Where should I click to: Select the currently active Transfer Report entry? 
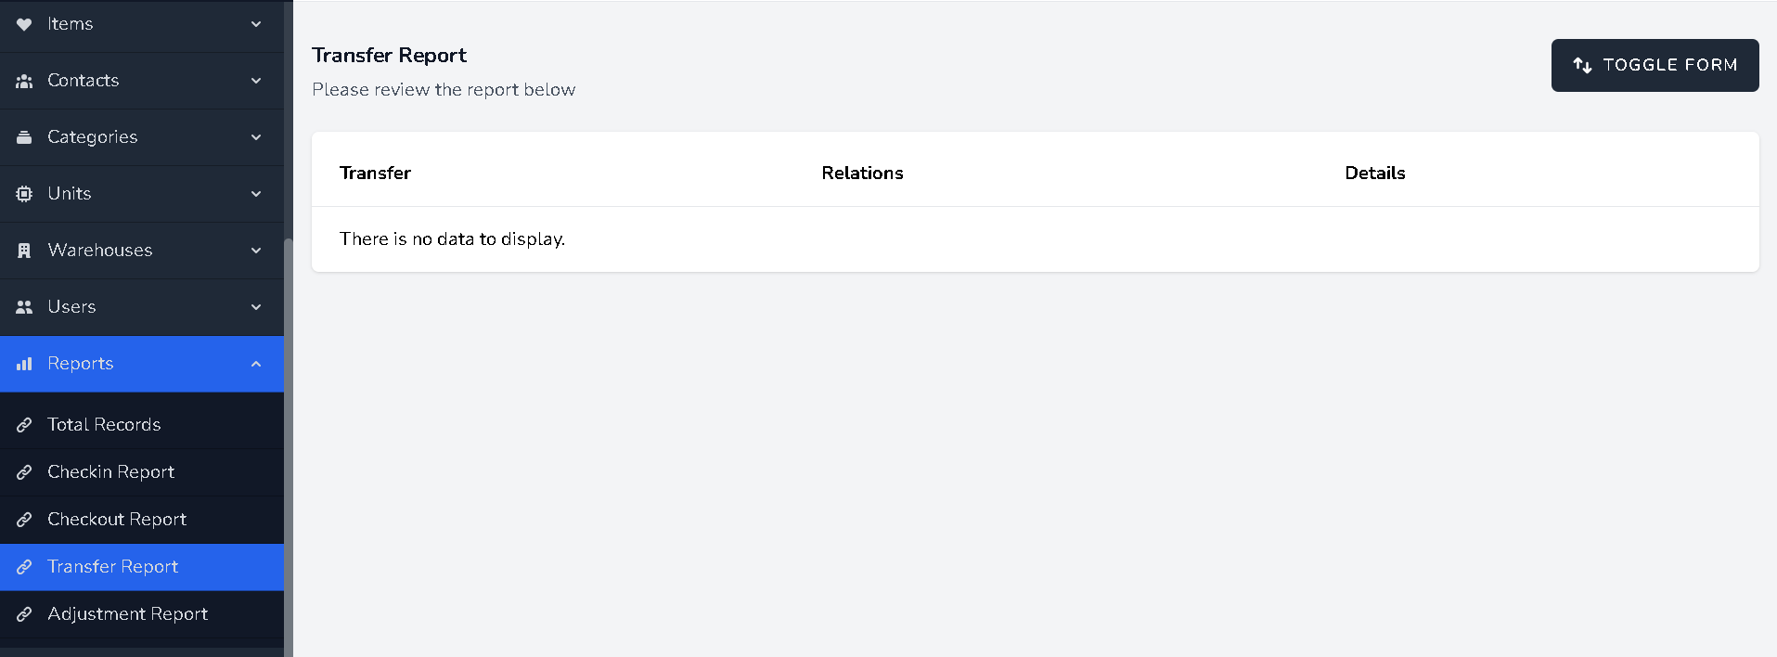pyautogui.click(x=112, y=567)
